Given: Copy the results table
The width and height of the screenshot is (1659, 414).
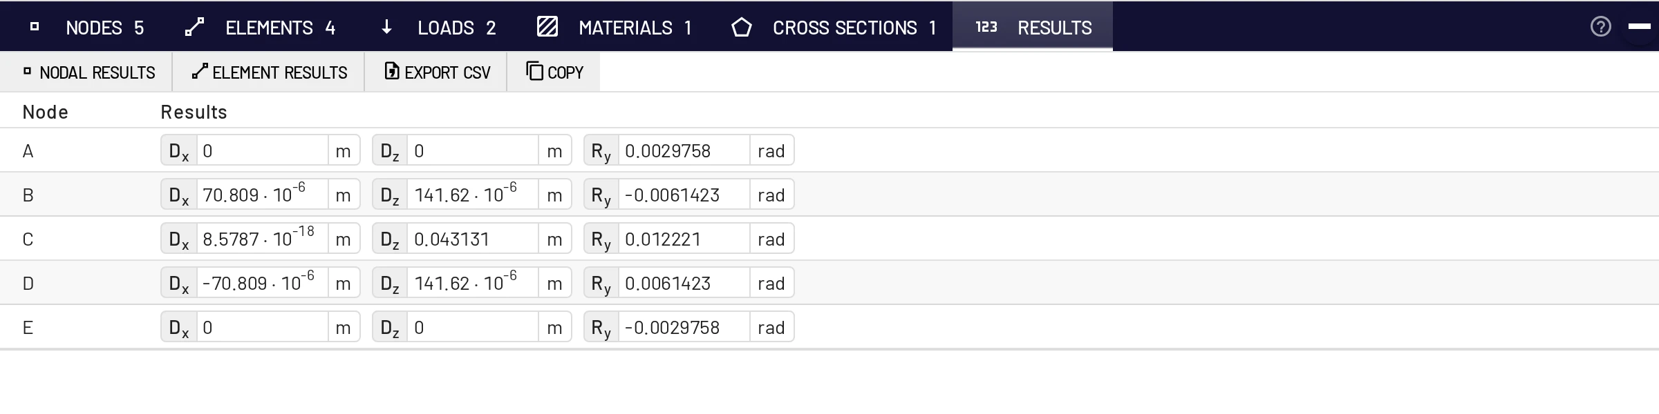Looking at the screenshot, I should click(554, 72).
